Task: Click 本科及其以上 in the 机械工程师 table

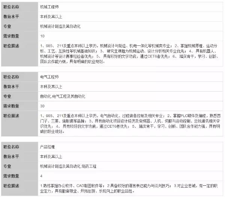Action: point(51,17)
